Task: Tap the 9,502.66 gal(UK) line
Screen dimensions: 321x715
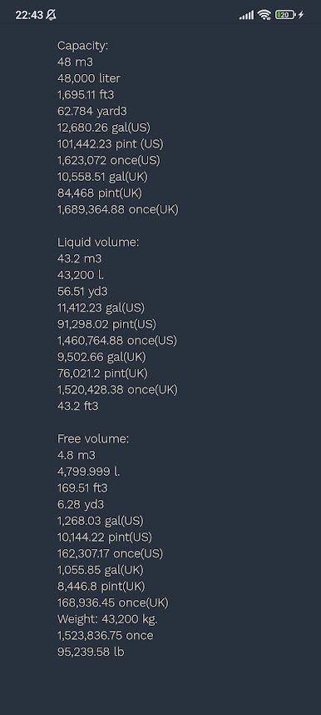Action: click(101, 357)
